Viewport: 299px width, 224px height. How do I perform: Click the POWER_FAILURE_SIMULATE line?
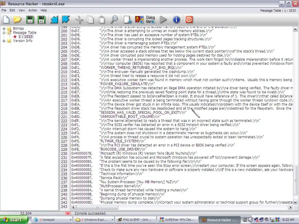pyautogui.click(x=127, y=84)
